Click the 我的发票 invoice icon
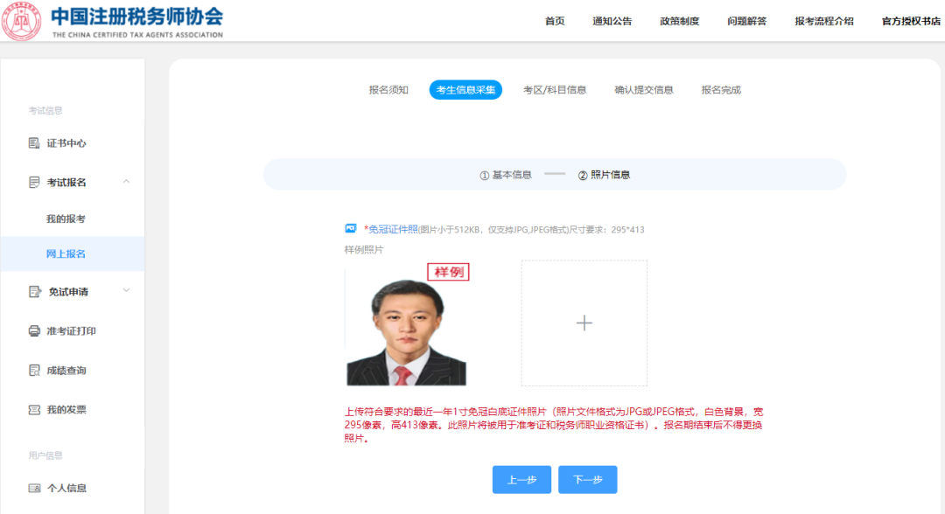The height and width of the screenshot is (514, 945). (34, 410)
